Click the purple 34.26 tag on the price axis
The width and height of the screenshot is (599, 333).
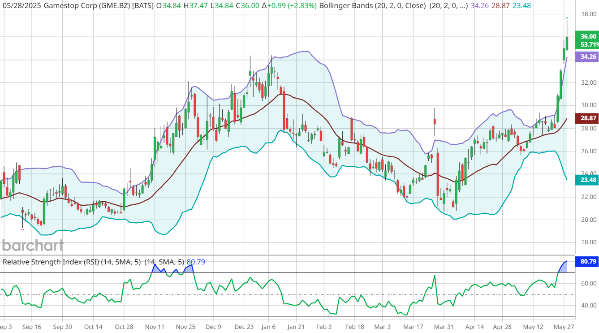pos(588,56)
